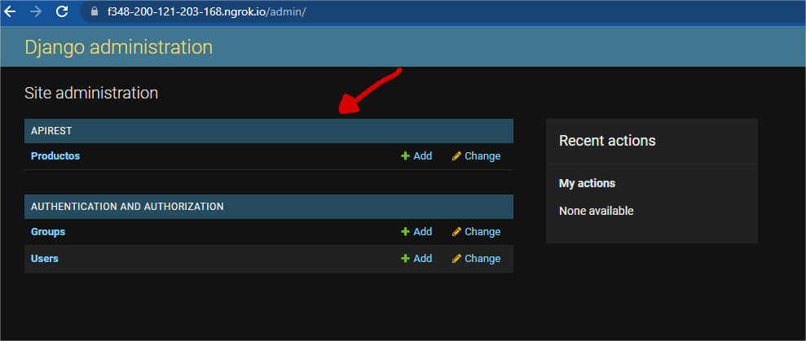Open the Users model list
This screenshot has height=341, width=806.
coord(45,259)
